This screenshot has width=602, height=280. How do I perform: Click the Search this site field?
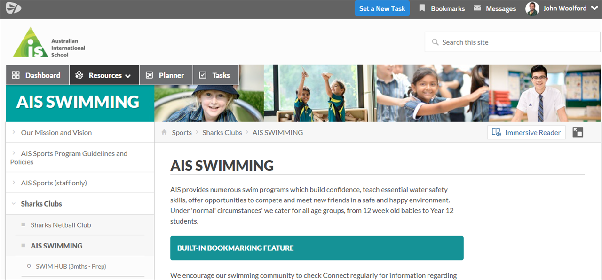[513, 42]
